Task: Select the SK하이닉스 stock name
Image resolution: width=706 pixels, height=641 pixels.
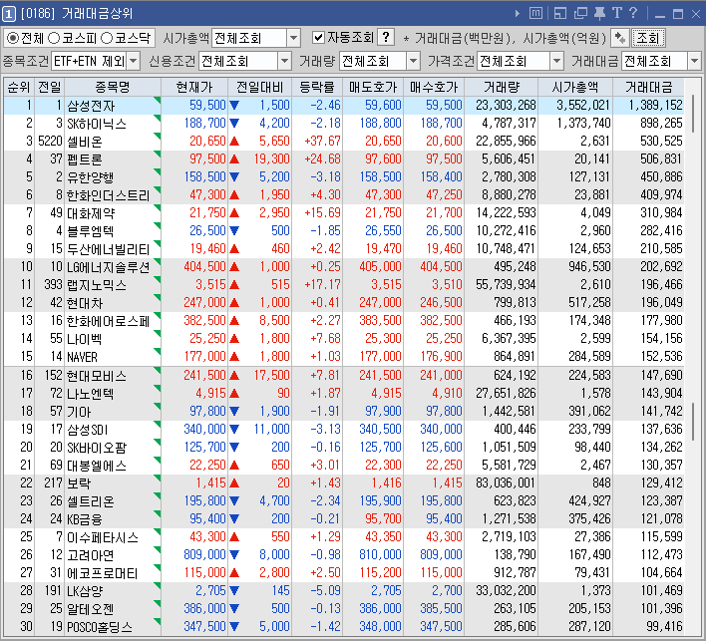Action: [97, 124]
